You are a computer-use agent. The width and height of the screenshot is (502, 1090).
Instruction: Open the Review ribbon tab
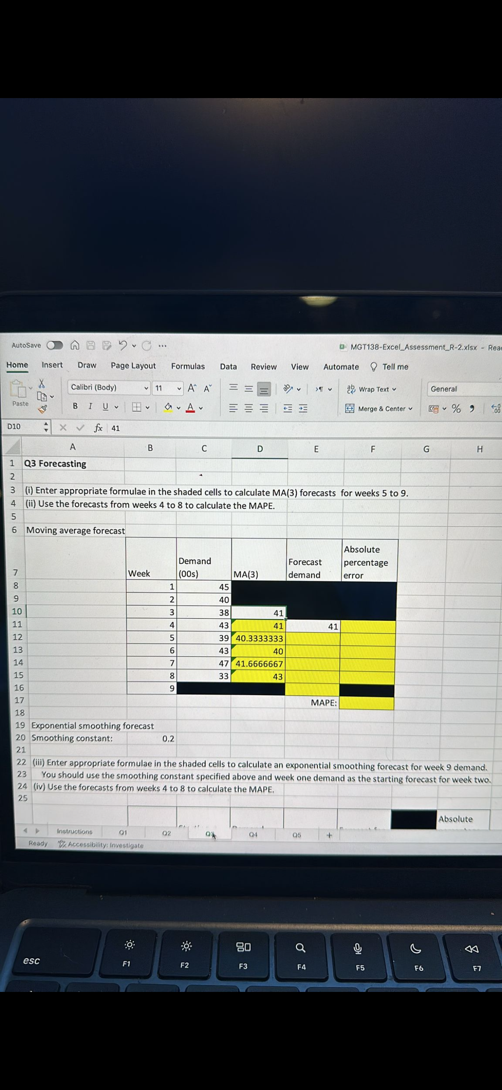tap(264, 367)
